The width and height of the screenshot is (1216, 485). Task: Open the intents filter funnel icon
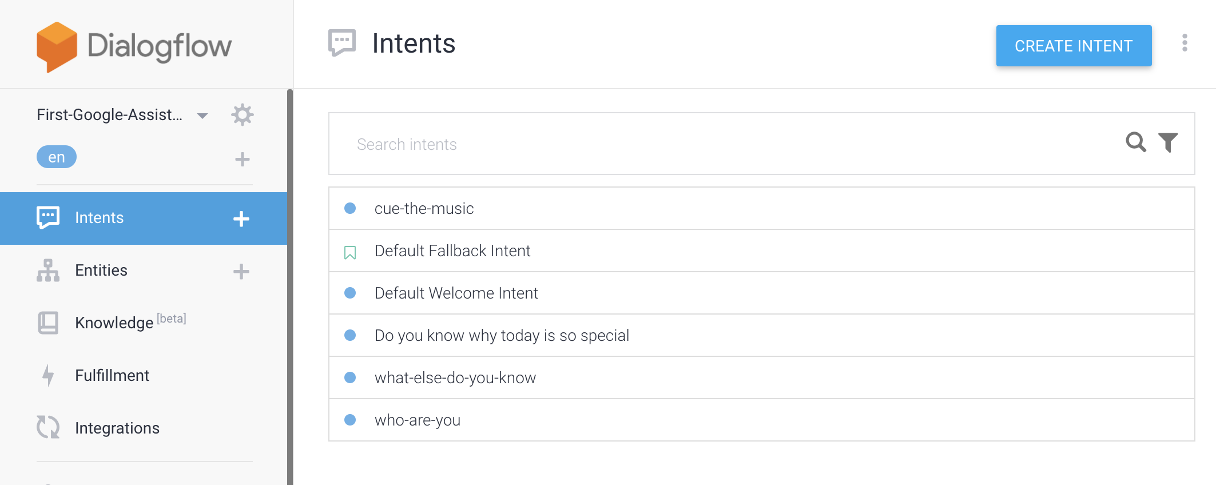tap(1168, 142)
